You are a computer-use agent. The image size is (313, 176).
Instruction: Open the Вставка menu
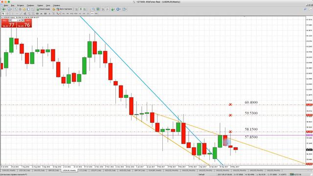(21, 5)
